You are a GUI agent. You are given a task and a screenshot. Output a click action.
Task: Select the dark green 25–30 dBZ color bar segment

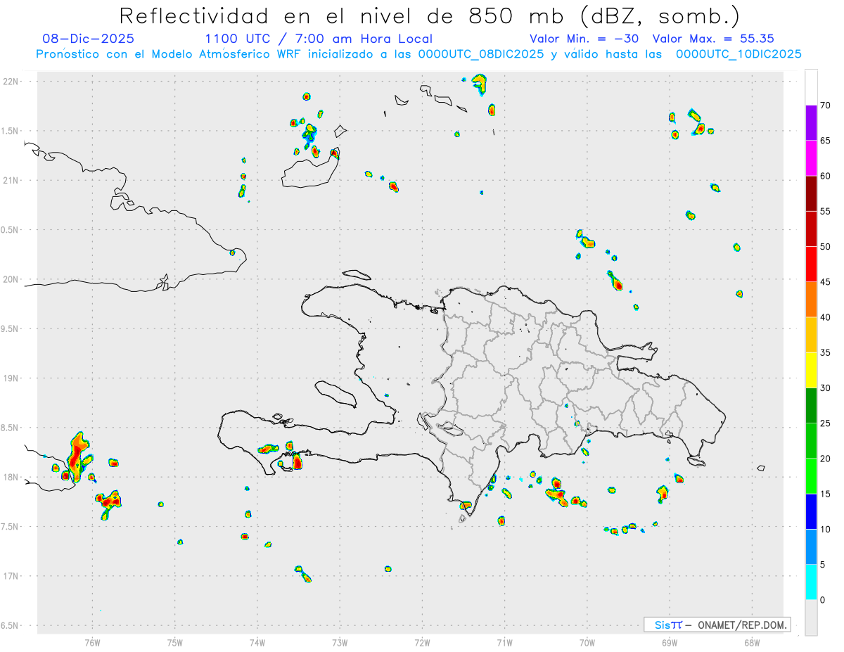[811, 406]
